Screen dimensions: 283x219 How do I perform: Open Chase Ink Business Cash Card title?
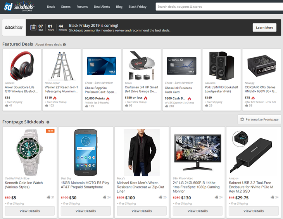tap(178, 90)
